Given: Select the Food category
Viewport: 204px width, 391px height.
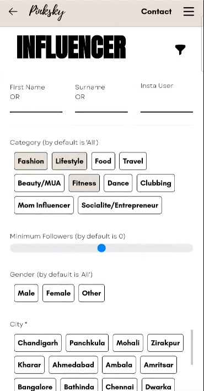Looking at the screenshot, I should point(103,161).
